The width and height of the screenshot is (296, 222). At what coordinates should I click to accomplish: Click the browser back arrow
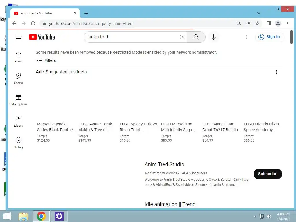pyautogui.click(x=14, y=23)
